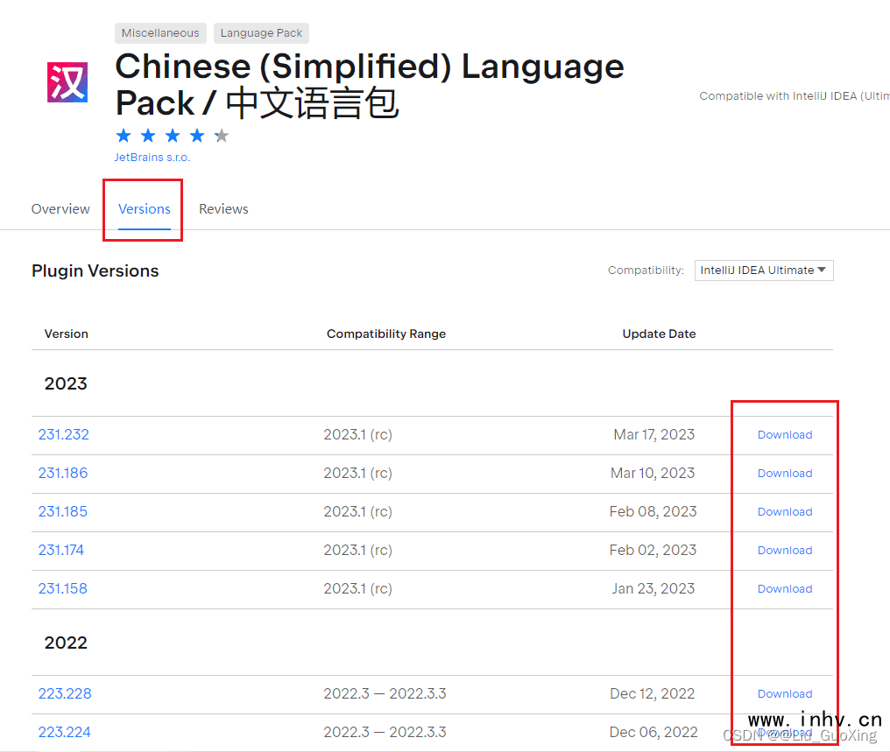Select the Versions tab

(x=145, y=208)
